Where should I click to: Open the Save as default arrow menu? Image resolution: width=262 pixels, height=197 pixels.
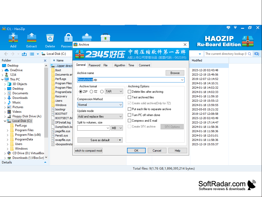120,140
